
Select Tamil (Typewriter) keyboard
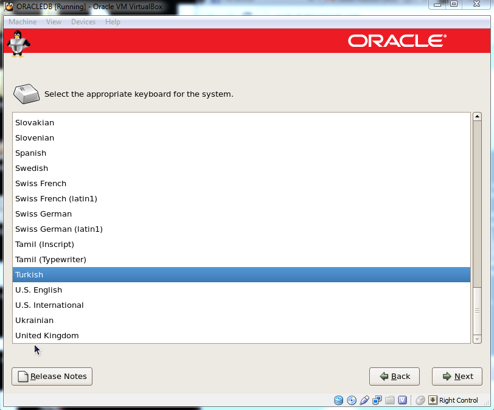tap(242, 260)
